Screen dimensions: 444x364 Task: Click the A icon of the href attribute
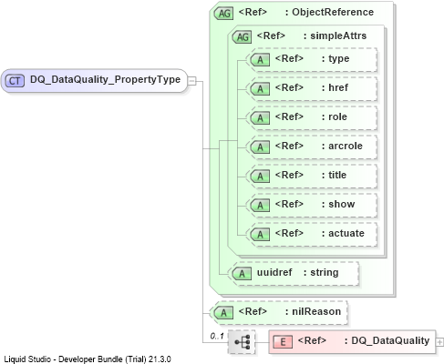260,89
